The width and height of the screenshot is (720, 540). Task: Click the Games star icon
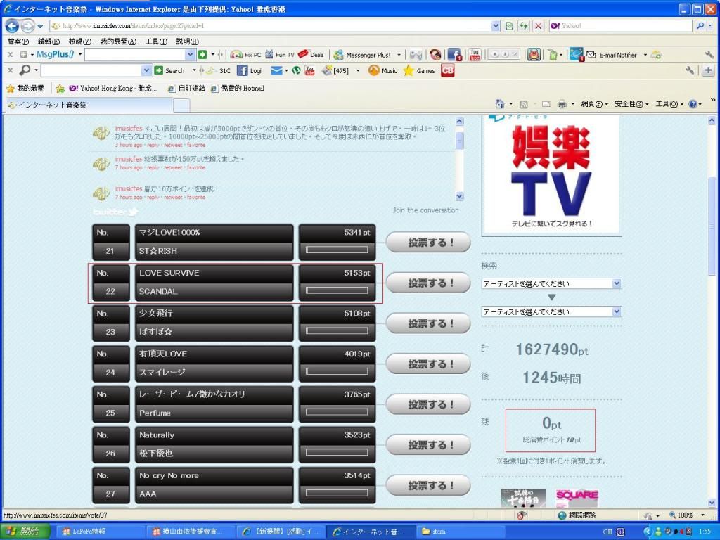(409, 70)
